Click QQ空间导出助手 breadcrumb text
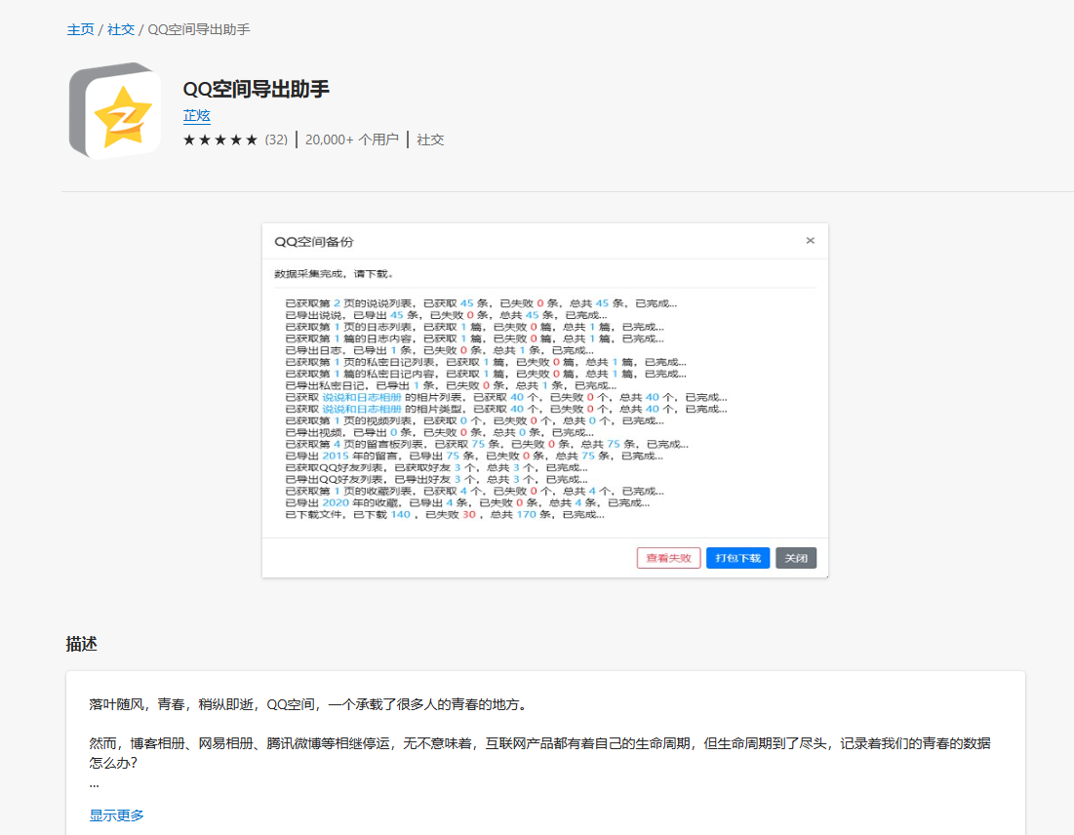Image resolution: width=1074 pixels, height=835 pixels. pyautogui.click(x=199, y=29)
